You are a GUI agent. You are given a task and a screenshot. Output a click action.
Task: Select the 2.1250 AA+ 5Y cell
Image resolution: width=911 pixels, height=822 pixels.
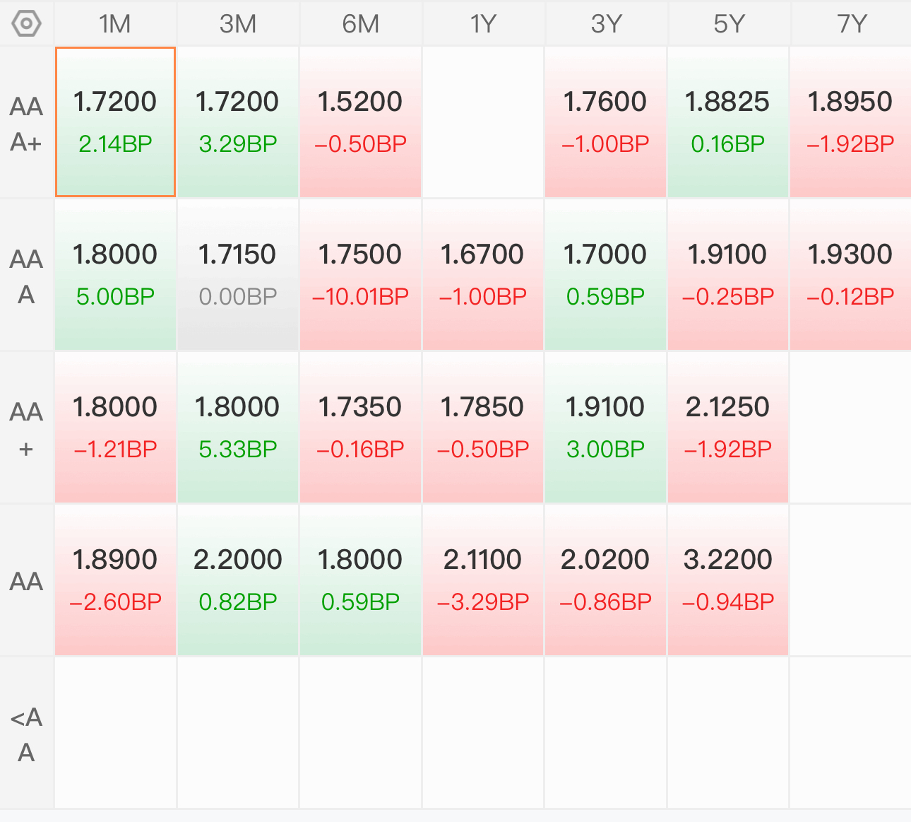(728, 428)
